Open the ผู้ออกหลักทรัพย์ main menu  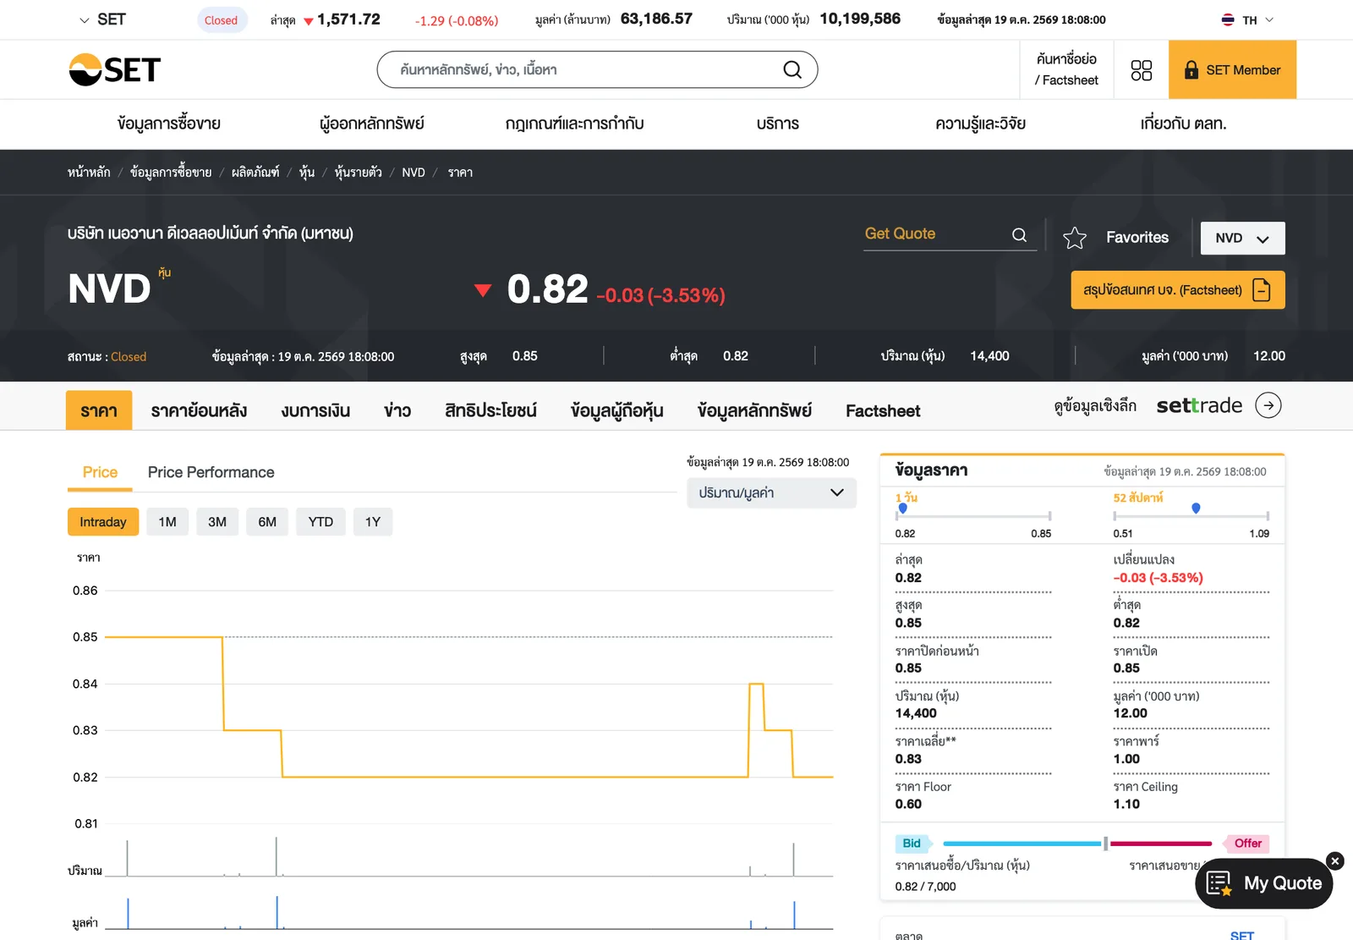tap(372, 124)
